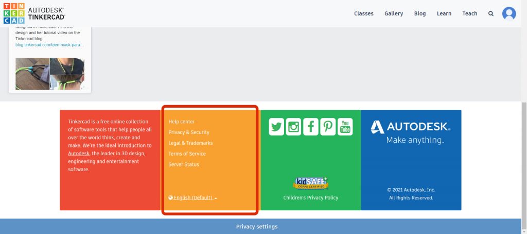Open the mask photo collage thumbnail
The image size is (527, 234).
[50, 74]
